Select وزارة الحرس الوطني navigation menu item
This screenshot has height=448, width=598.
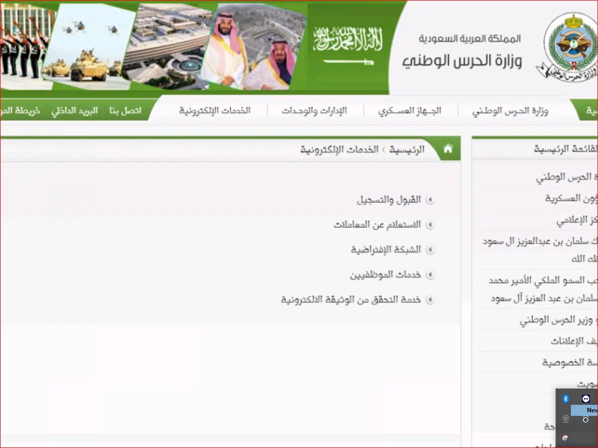click(x=510, y=111)
